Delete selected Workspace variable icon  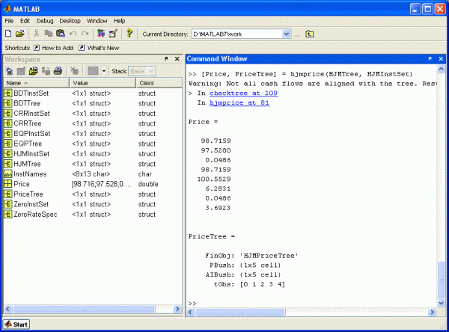coord(74,71)
